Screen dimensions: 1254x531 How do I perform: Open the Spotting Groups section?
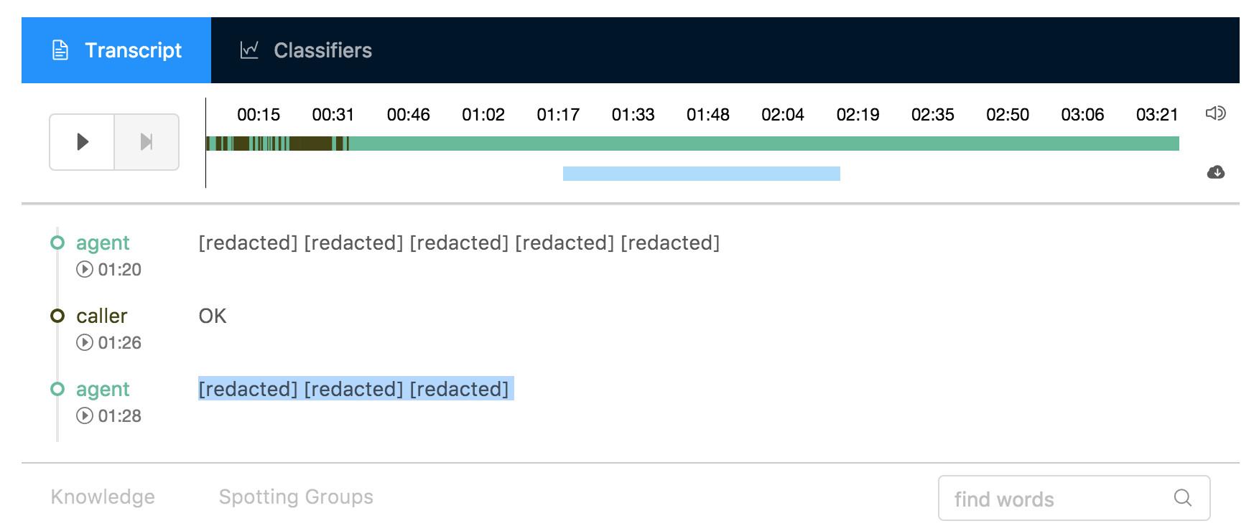(296, 497)
